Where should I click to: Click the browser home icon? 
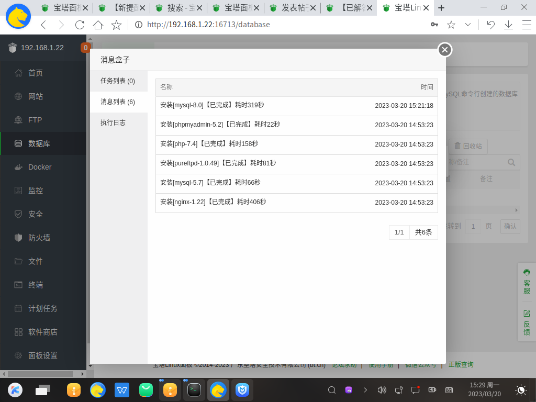pyautogui.click(x=98, y=25)
